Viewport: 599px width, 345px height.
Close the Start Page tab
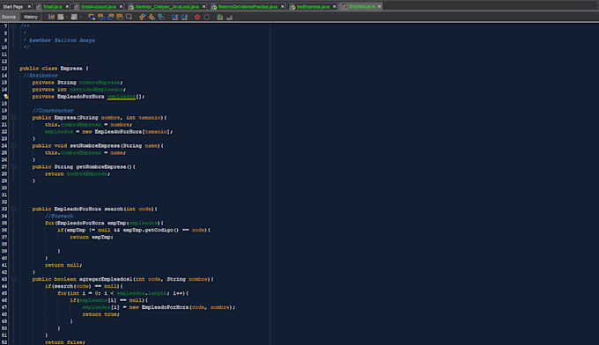click(x=29, y=6)
